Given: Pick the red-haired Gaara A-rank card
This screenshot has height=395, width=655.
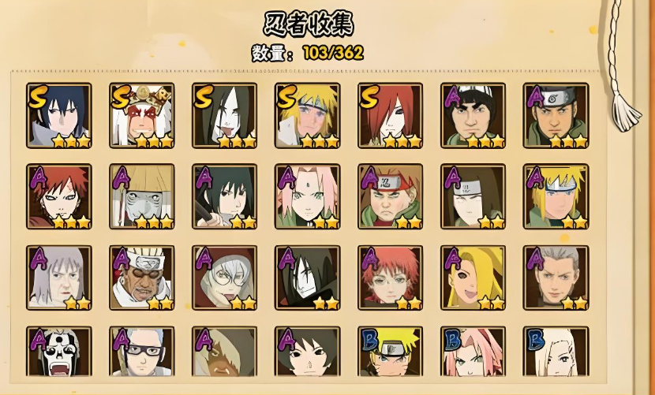Looking at the screenshot, I should point(59,196).
